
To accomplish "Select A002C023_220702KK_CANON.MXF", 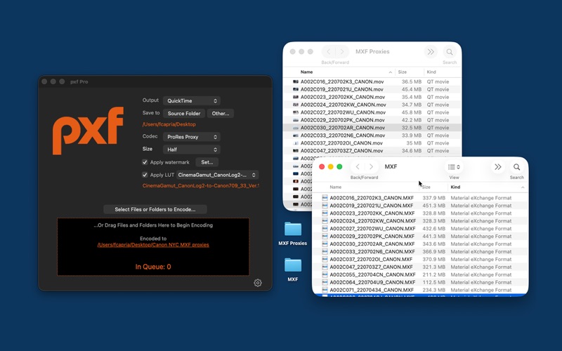I will [420, 213].
